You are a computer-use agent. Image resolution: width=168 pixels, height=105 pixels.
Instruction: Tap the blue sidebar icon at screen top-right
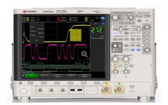103,18
